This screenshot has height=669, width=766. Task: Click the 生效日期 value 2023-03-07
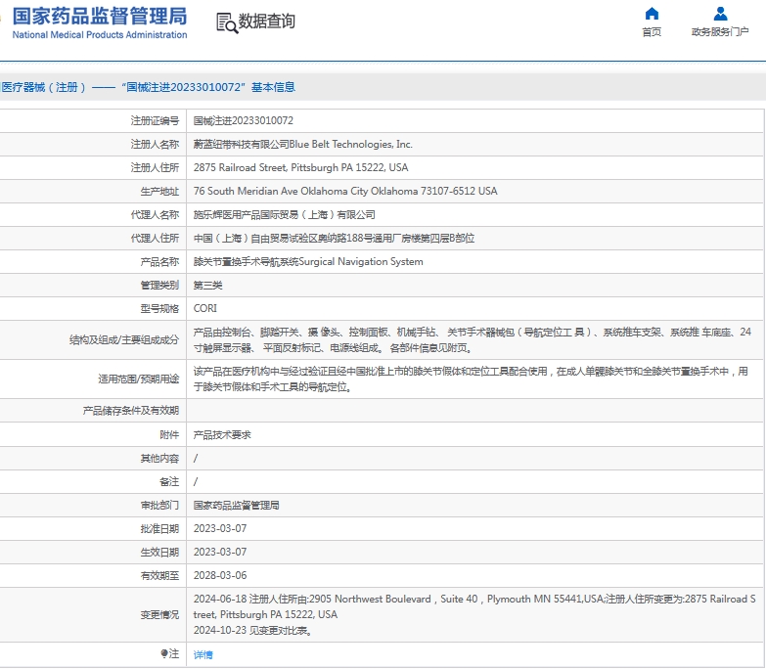(220, 553)
